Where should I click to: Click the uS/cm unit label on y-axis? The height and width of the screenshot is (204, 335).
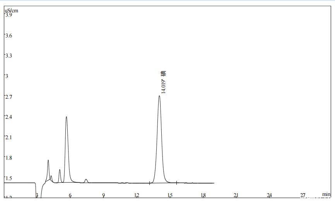coord(11,10)
